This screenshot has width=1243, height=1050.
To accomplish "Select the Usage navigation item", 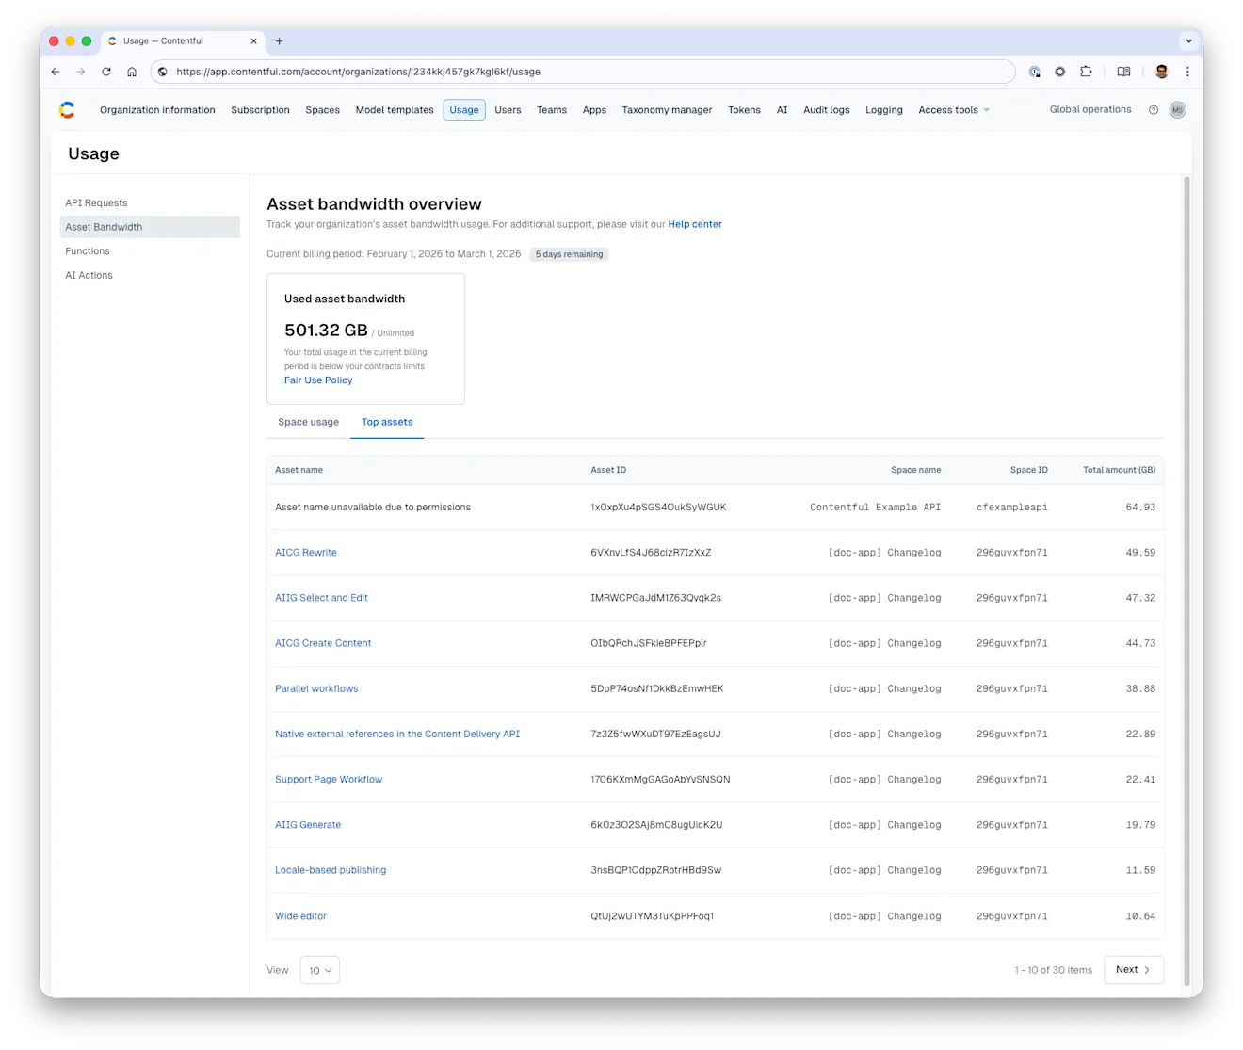I will point(464,110).
